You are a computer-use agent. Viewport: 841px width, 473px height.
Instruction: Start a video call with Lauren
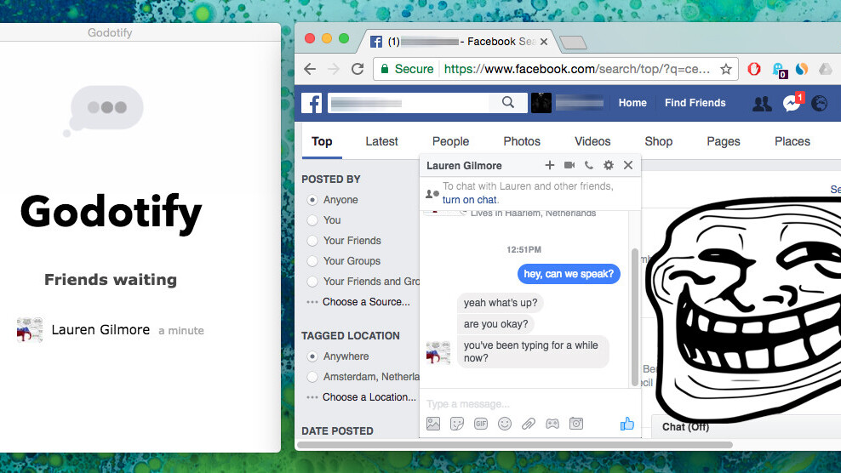(569, 165)
